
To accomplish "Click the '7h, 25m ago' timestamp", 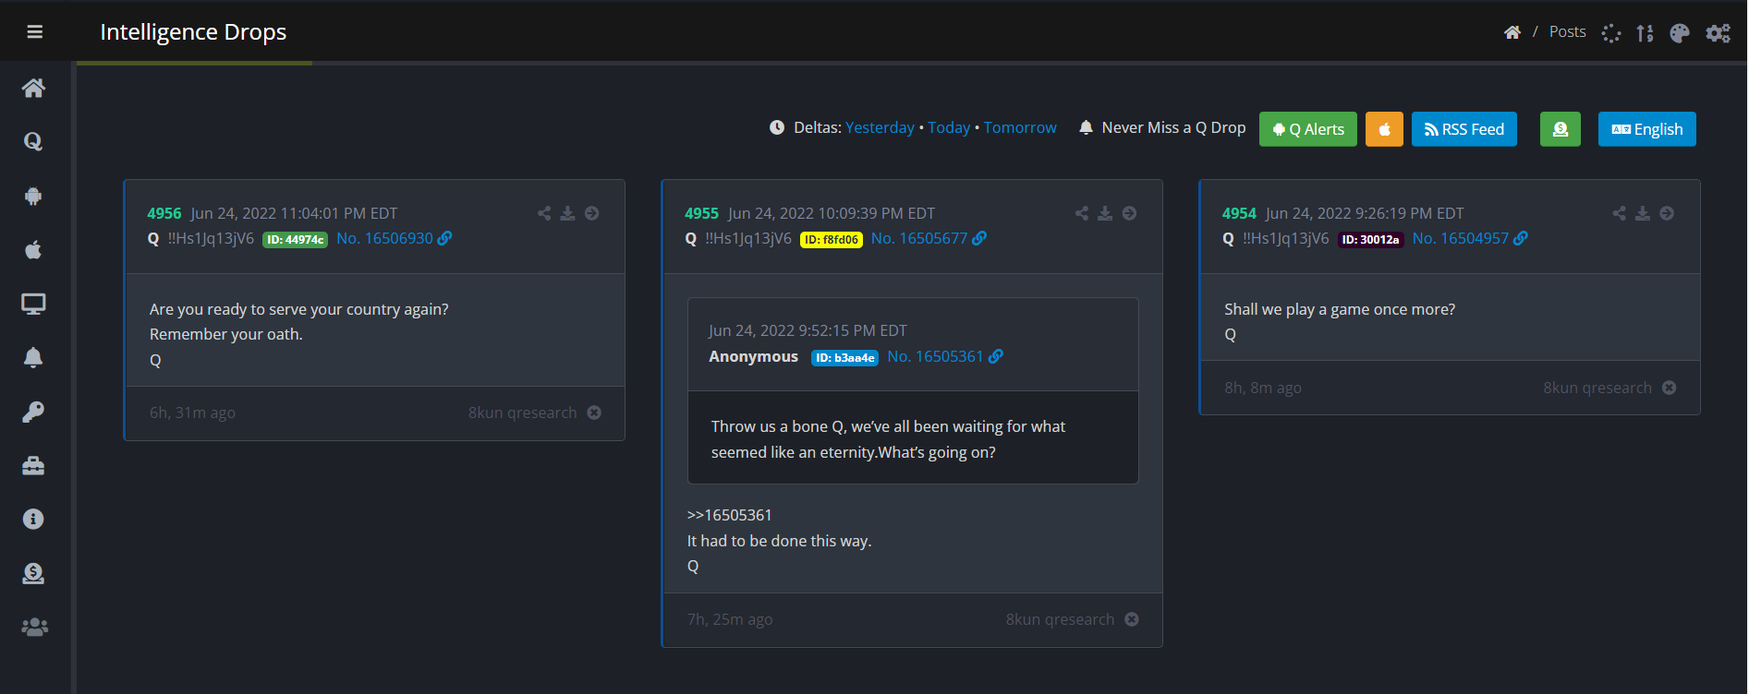I will click(x=730, y=619).
